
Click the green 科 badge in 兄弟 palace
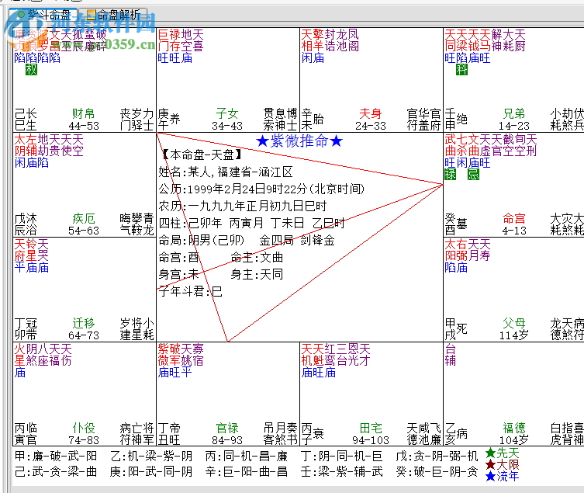[461, 69]
